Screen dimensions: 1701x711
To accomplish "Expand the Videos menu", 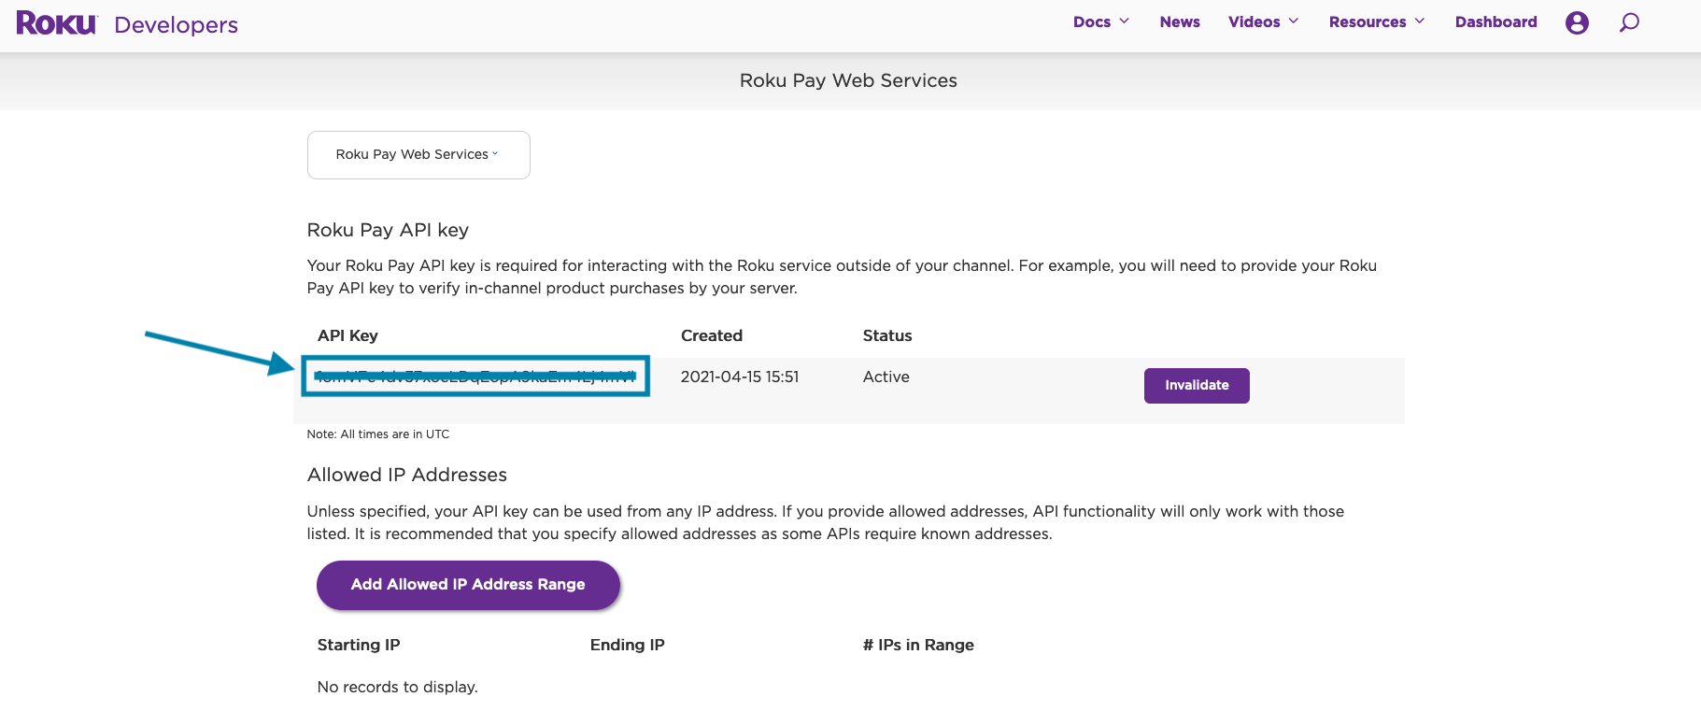I will (1263, 21).
